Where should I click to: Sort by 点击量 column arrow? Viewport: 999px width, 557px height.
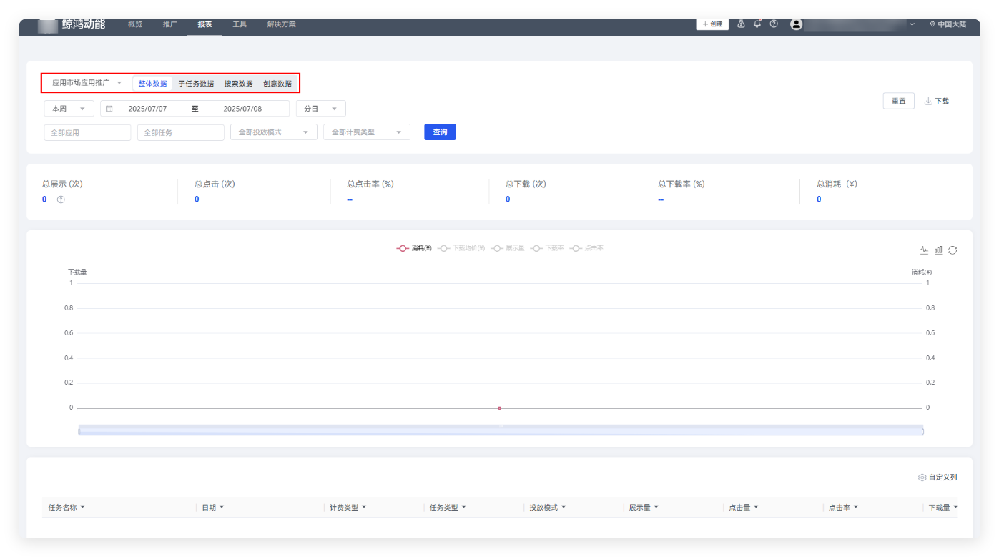[756, 507]
